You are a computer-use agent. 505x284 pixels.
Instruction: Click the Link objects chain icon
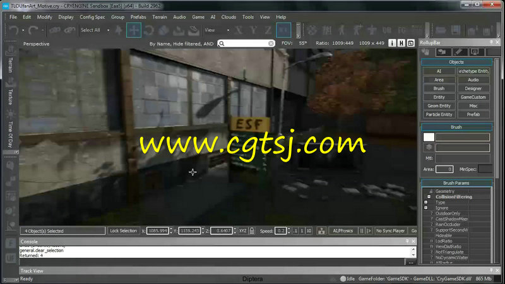coord(55,30)
